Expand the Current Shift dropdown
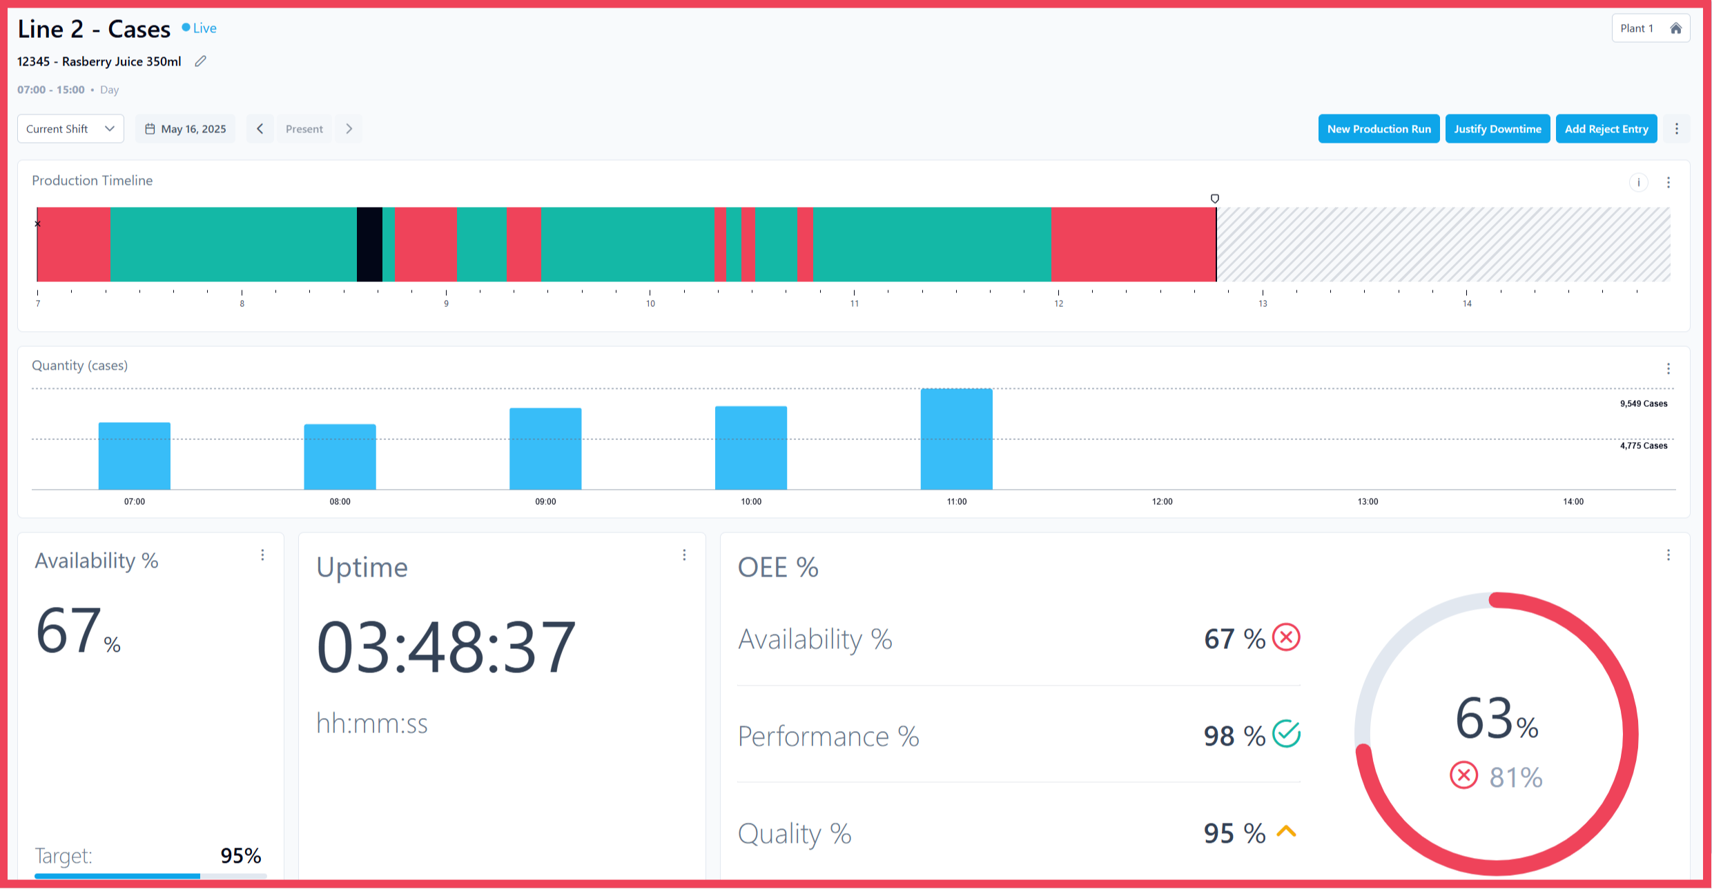This screenshot has width=1712, height=889. [70, 129]
